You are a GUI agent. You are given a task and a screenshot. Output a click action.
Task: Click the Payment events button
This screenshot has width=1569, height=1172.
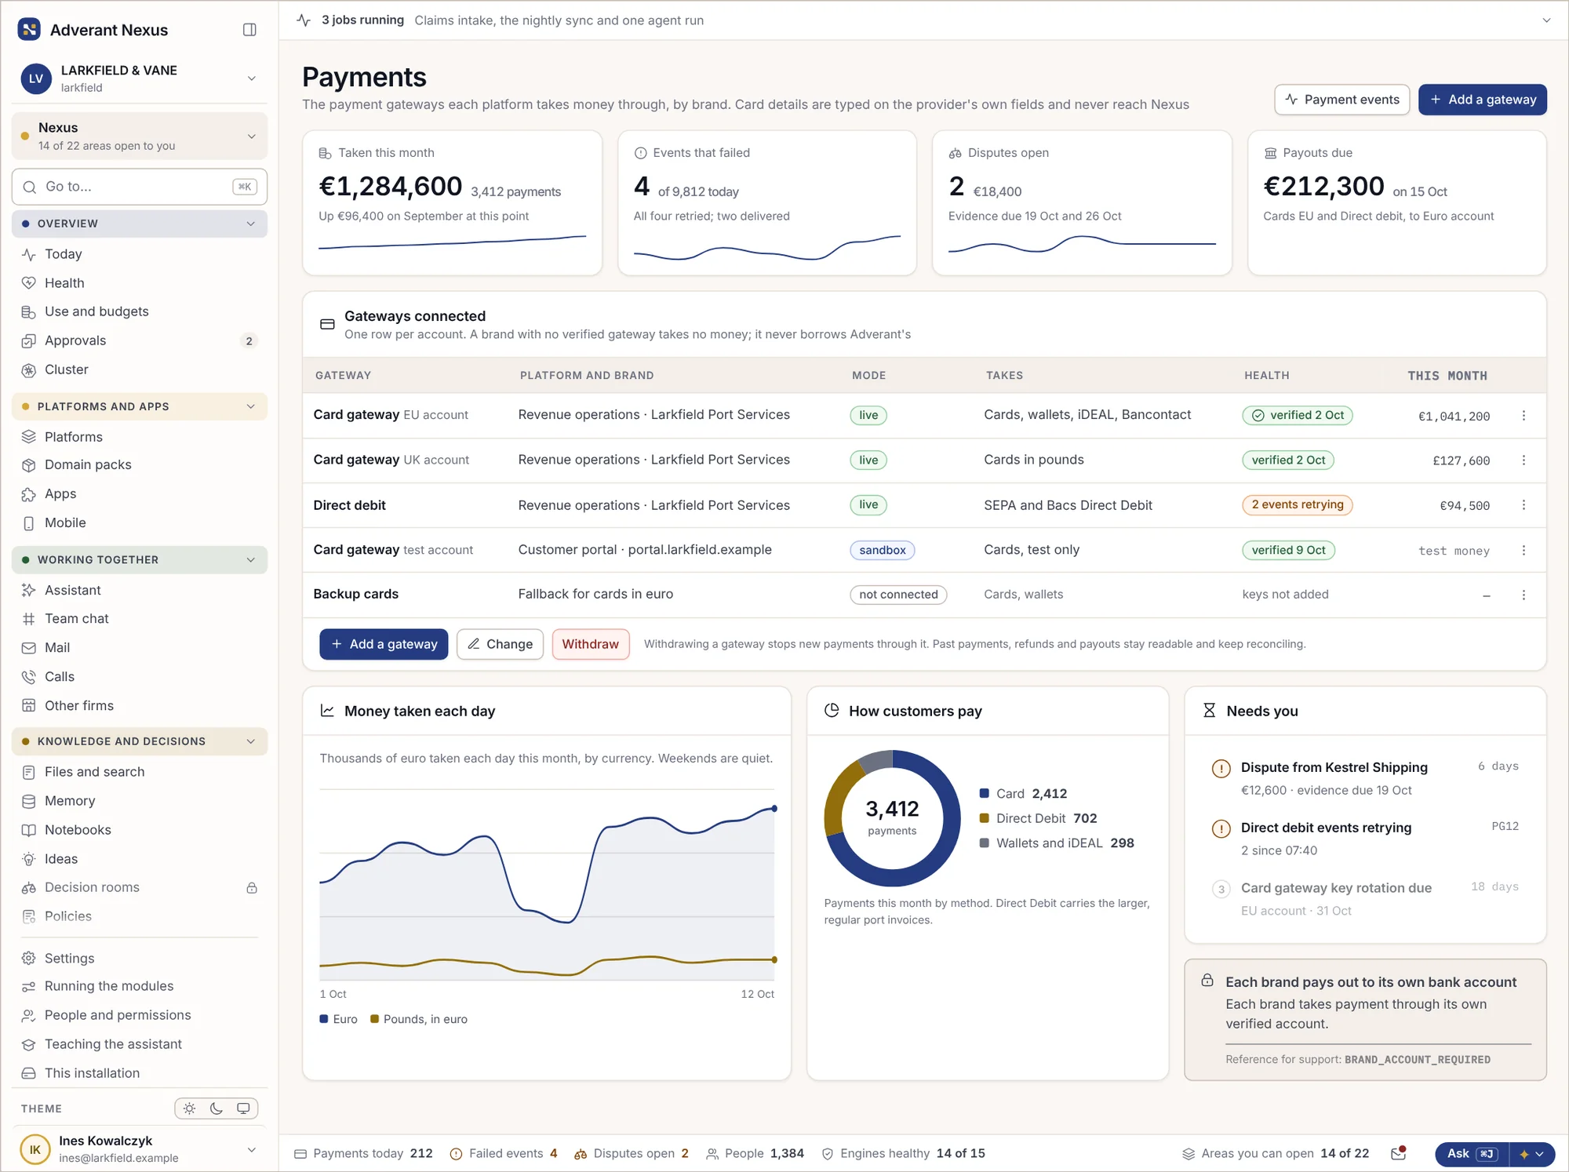point(1341,100)
